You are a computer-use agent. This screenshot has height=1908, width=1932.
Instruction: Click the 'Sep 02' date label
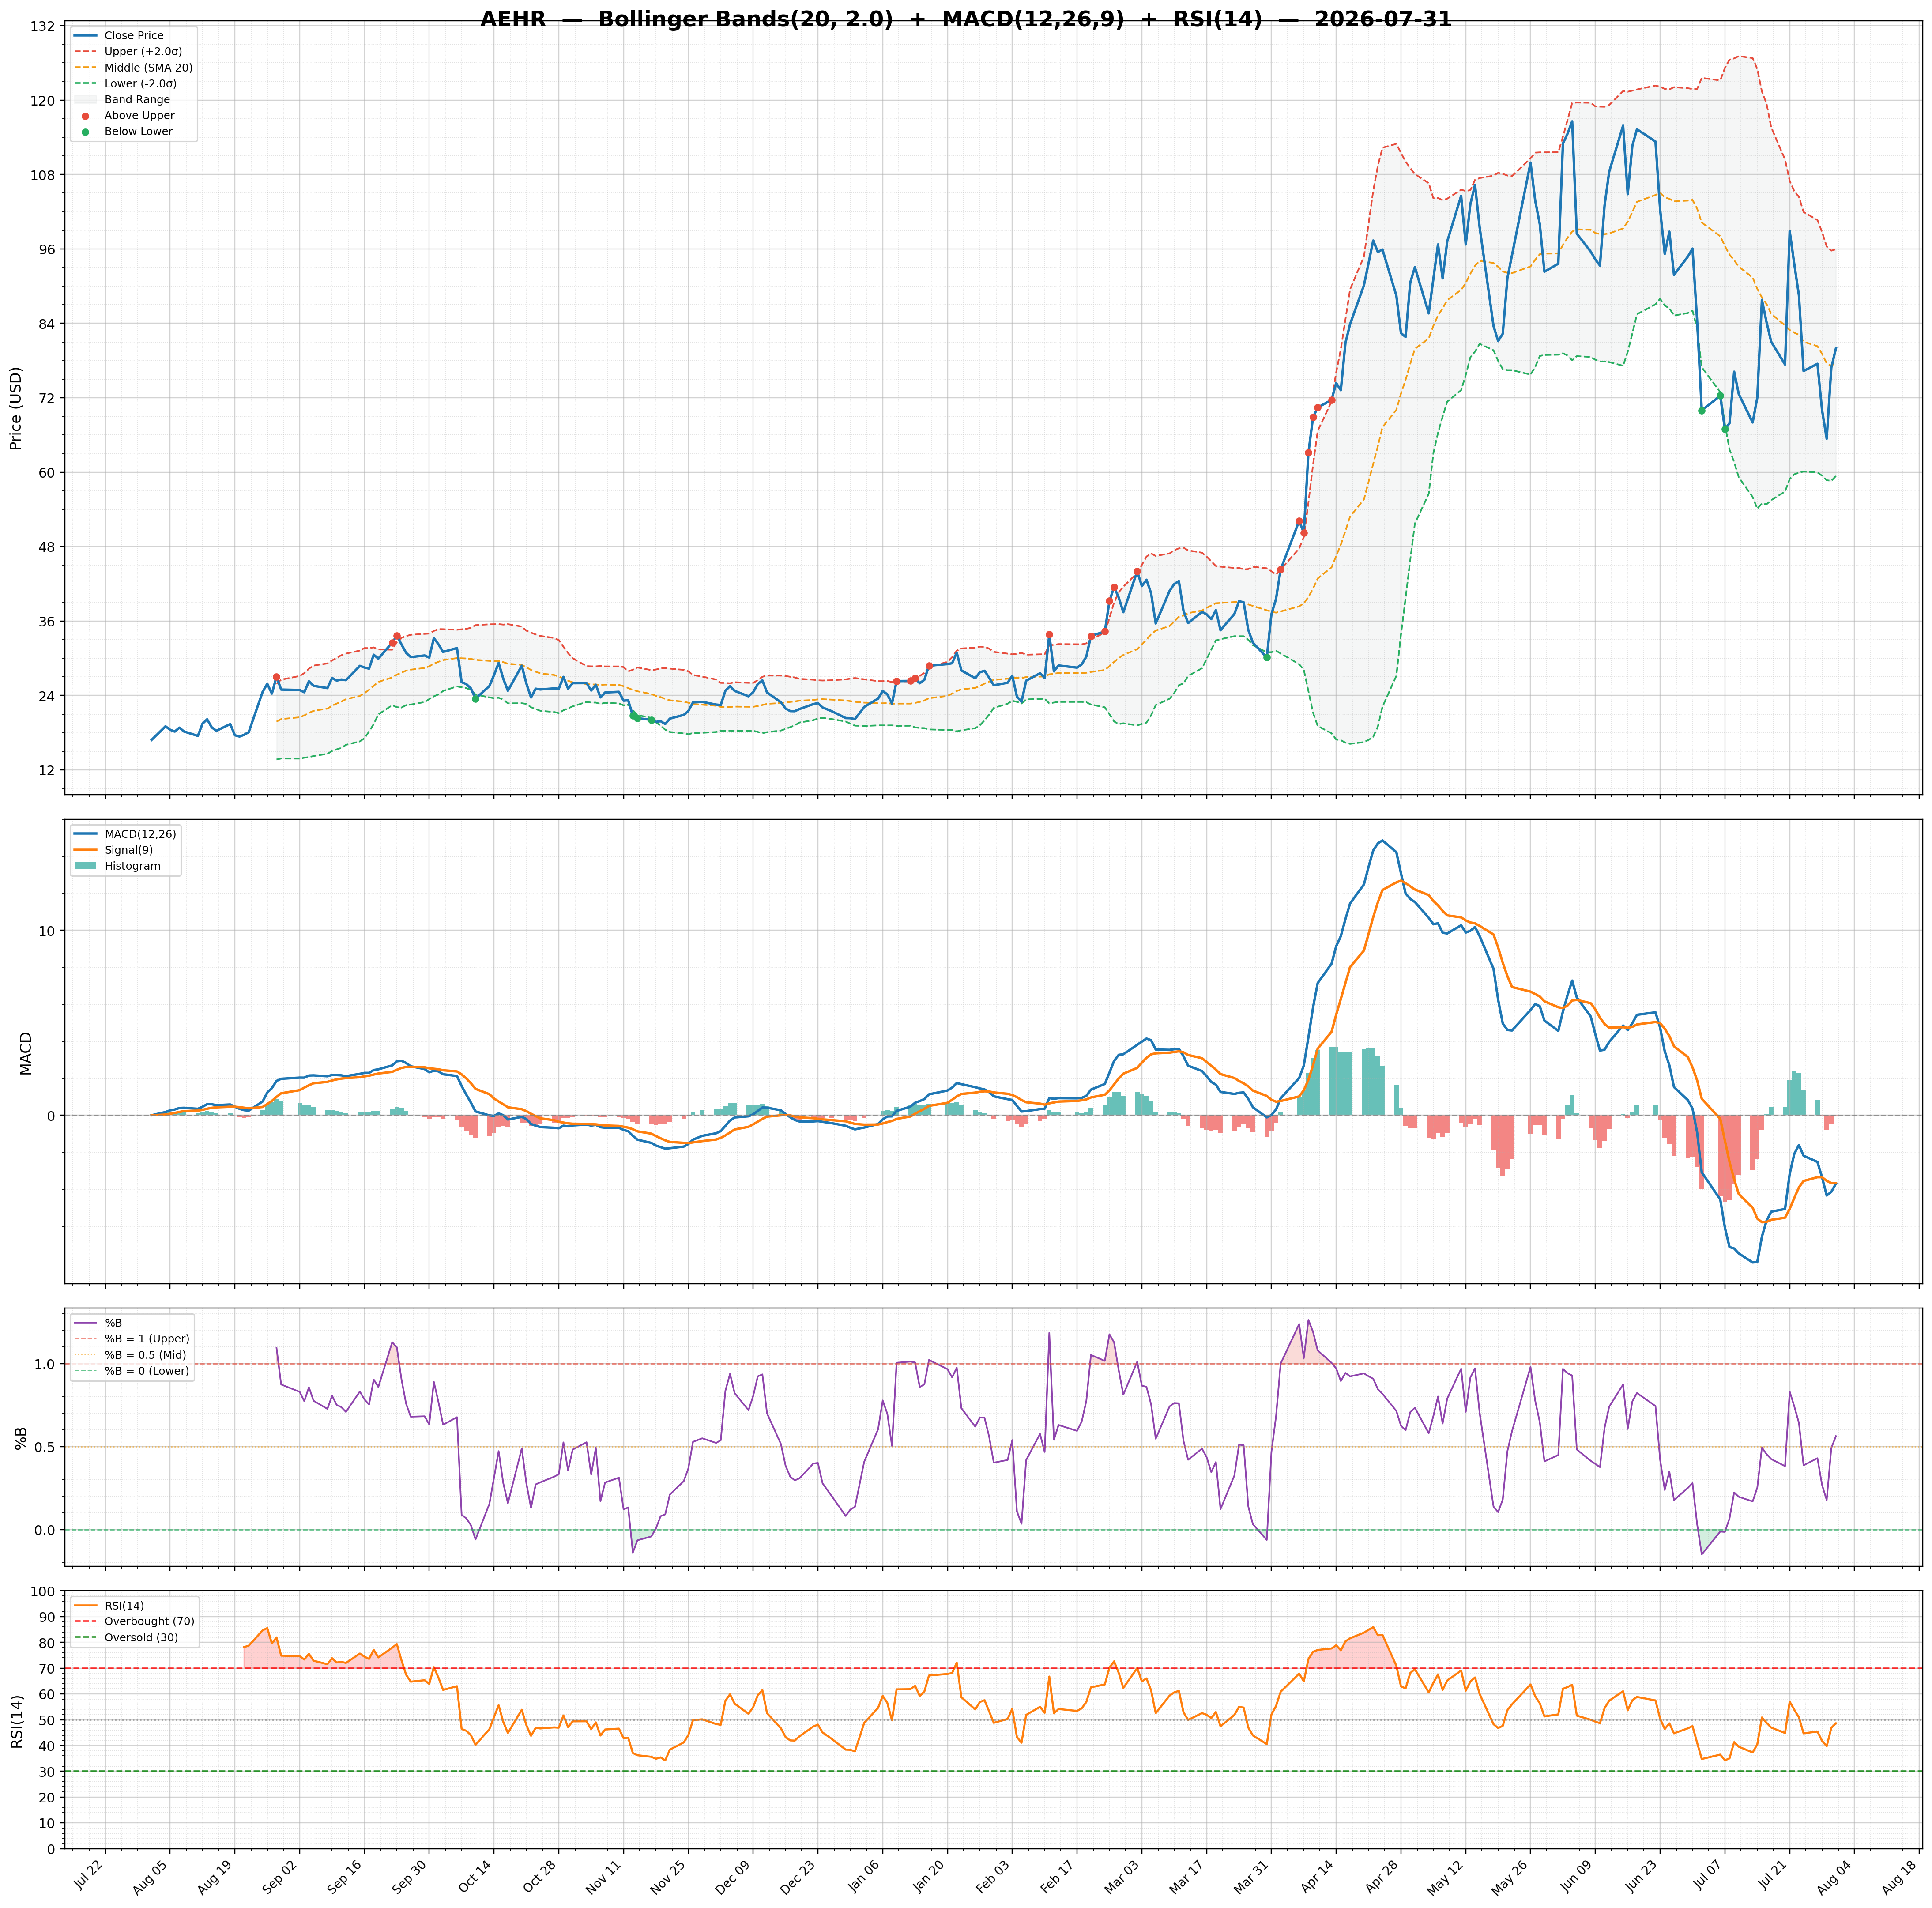284,1875
